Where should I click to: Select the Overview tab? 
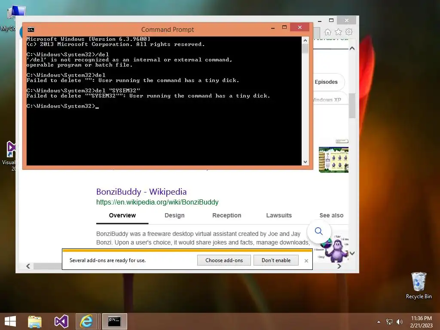122,215
